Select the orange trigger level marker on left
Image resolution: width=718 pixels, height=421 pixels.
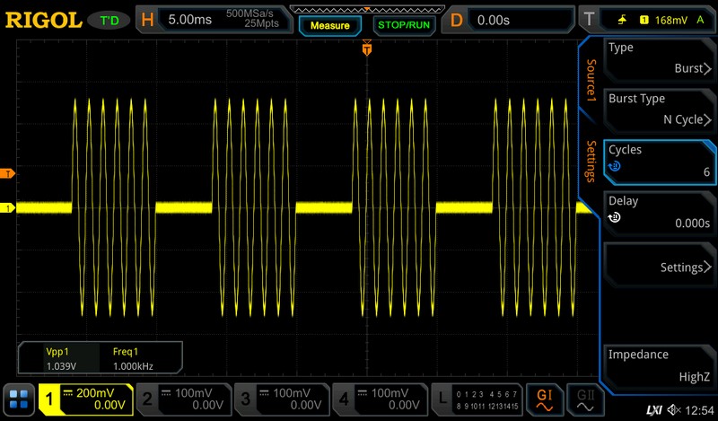pos(8,172)
